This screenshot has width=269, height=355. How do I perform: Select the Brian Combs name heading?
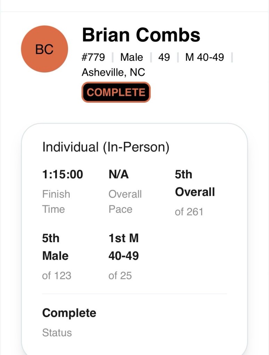tap(141, 35)
